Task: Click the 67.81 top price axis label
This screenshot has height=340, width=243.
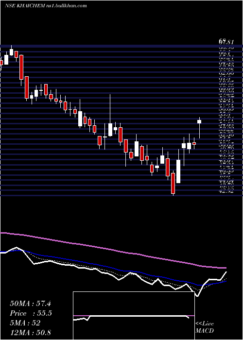Action: click(x=226, y=42)
